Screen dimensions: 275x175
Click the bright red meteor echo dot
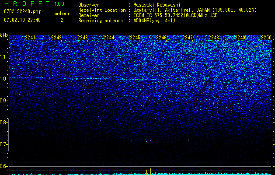click(x=151, y=140)
